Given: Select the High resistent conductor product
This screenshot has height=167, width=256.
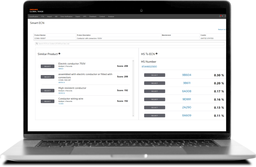Looking at the screenshot, I should tap(47, 91).
